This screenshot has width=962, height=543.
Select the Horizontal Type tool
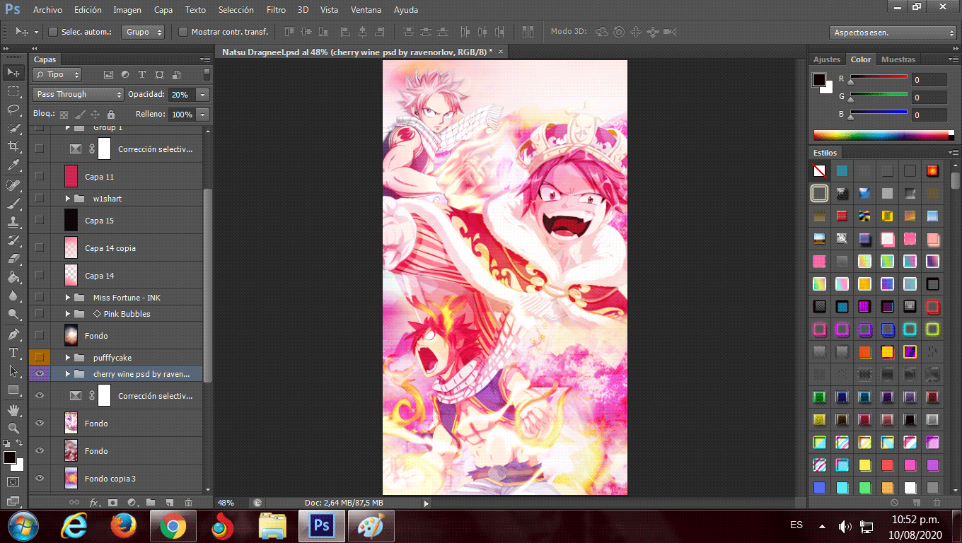tap(13, 352)
